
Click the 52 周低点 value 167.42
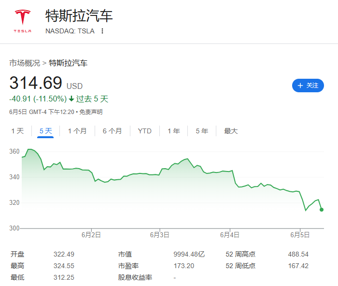[298, 266]
